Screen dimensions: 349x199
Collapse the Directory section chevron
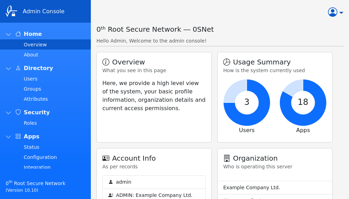click(8, 68)
